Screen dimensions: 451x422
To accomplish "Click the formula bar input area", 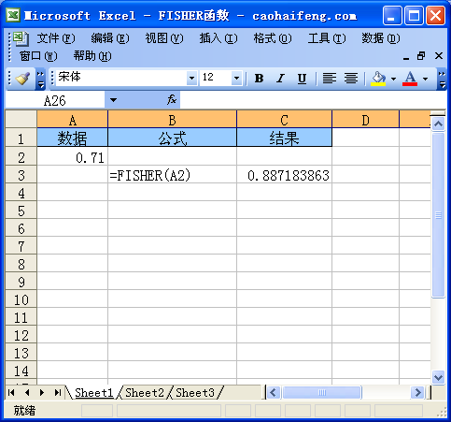I will click(x=313, y=100).
